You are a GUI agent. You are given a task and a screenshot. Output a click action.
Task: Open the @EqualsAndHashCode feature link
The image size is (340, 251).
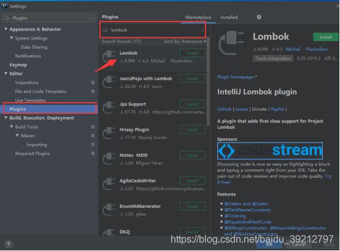click(247, 222)
